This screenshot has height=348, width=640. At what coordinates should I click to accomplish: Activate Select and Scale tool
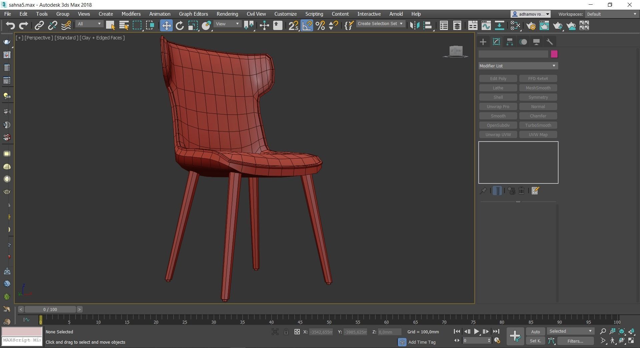[193, 26]
